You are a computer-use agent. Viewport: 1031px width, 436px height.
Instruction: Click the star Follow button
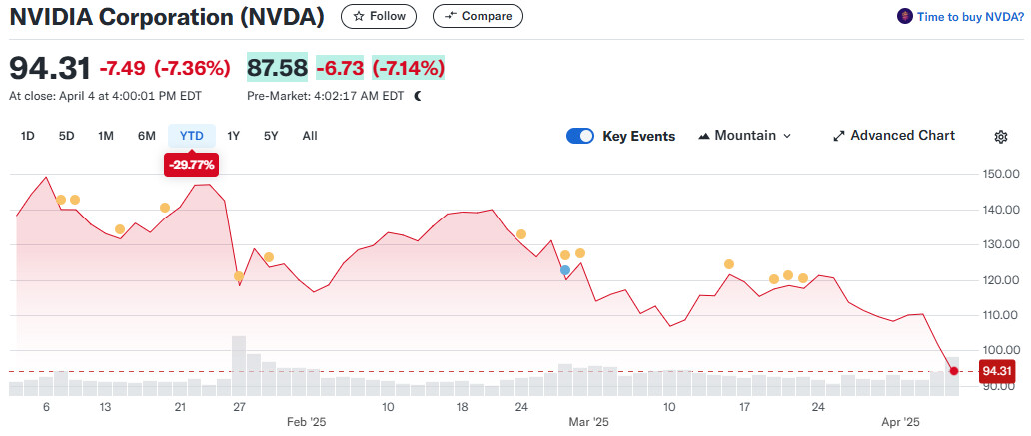380,16
